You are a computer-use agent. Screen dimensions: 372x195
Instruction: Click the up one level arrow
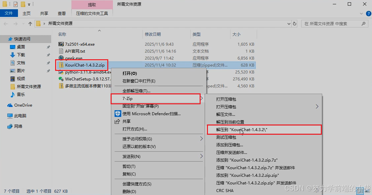point(30,24)
